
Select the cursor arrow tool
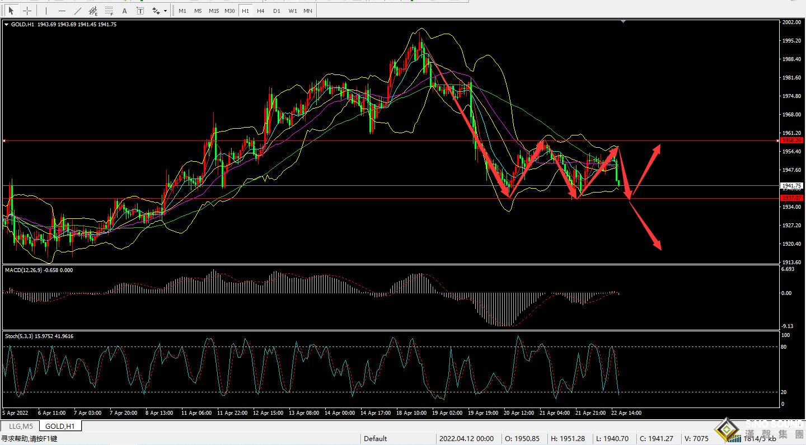11,11
